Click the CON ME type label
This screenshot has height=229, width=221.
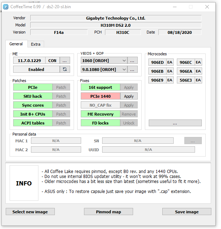(52, 61)
